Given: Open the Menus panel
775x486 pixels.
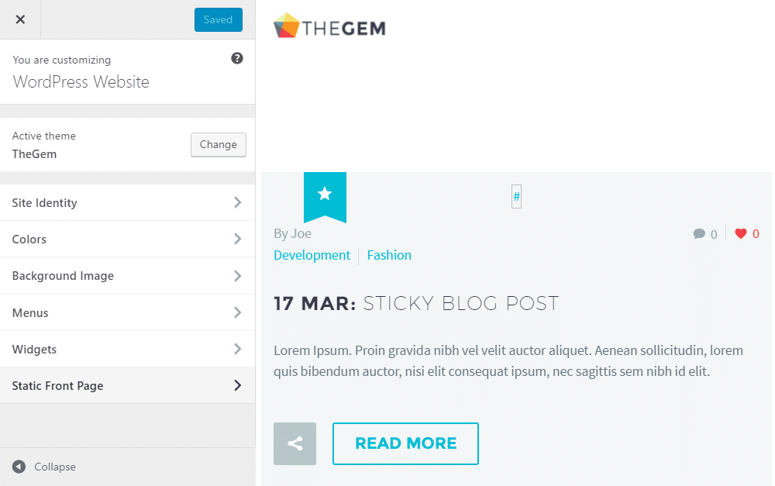Looking at the screenshot, I should click(128, 312).
